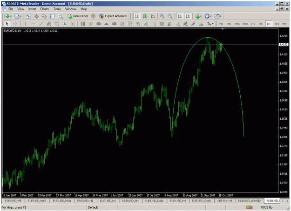The image size is (291, 211).
Task: Click the New Order button
Action: point(78,16)
